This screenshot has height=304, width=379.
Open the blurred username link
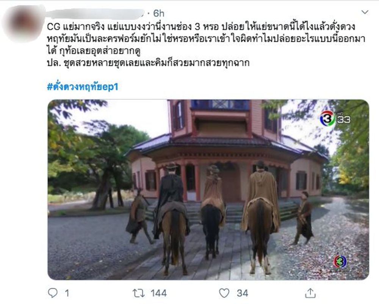point(96,14)
